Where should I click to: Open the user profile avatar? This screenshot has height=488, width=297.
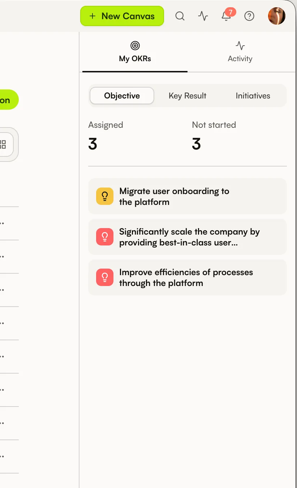(277, 16)
